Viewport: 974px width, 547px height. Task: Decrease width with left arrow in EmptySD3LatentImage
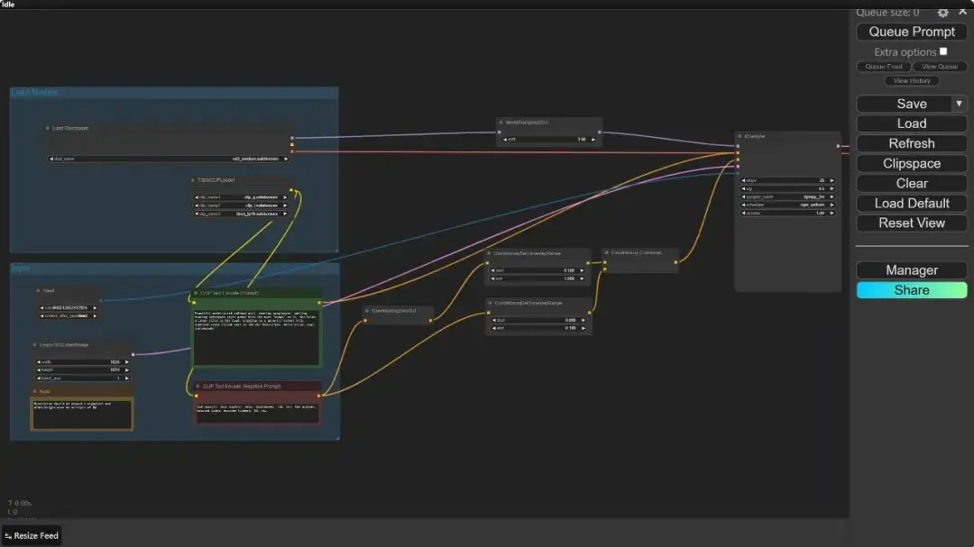point(38,362)
